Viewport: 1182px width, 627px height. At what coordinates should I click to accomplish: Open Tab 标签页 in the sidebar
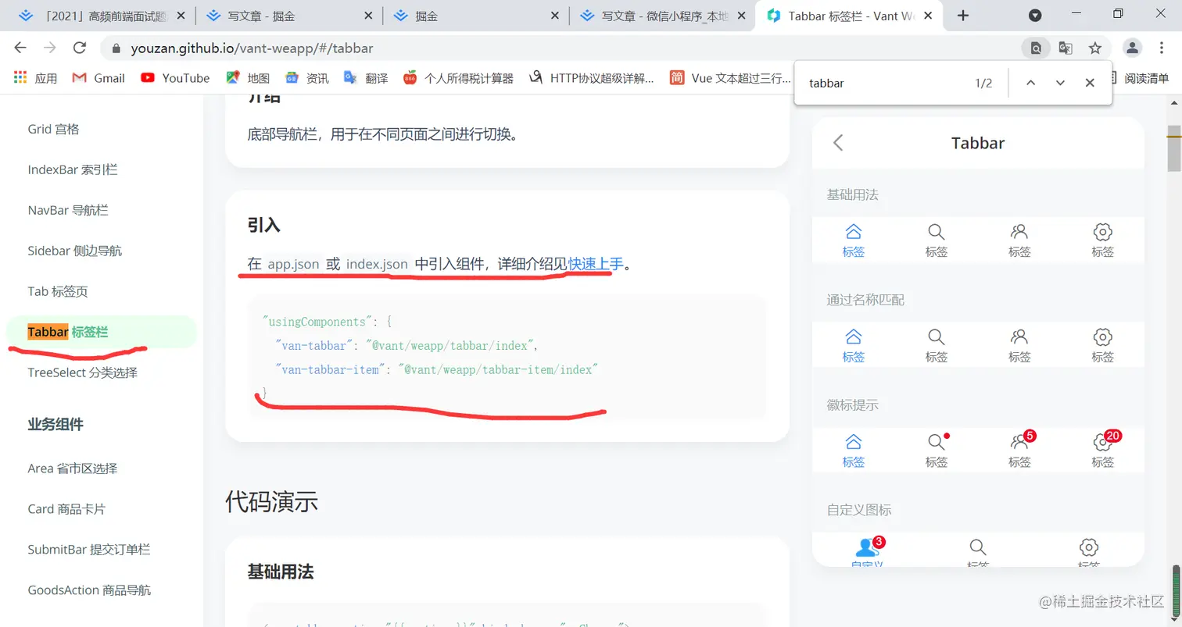(58, 291)
